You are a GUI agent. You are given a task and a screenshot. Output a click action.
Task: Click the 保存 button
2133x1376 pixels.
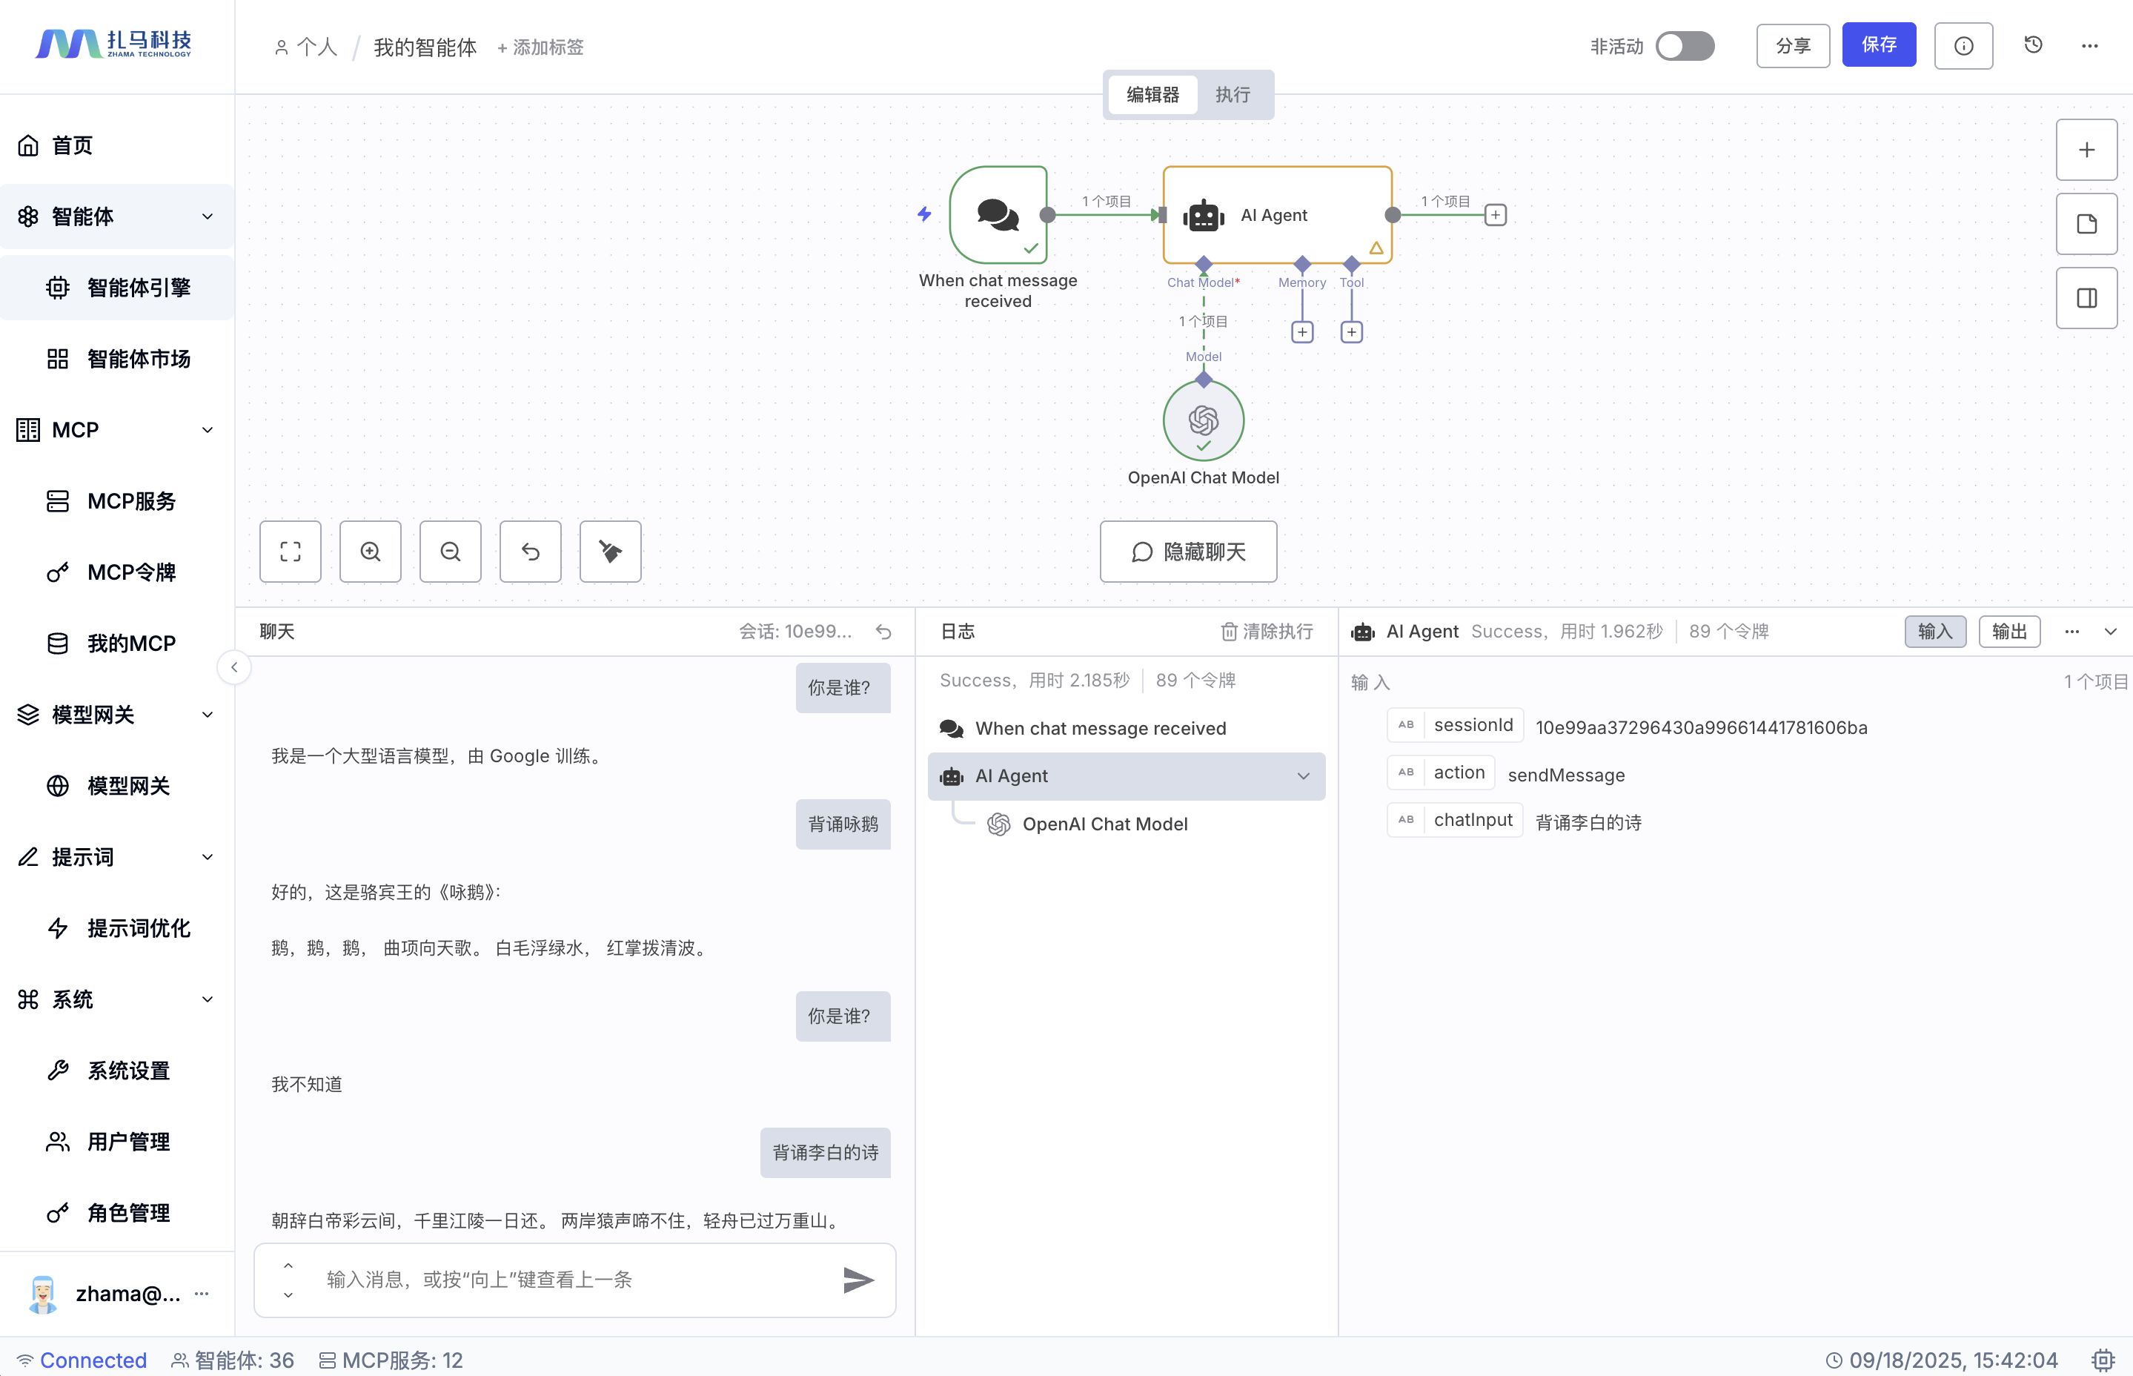tap(1879, 44)
